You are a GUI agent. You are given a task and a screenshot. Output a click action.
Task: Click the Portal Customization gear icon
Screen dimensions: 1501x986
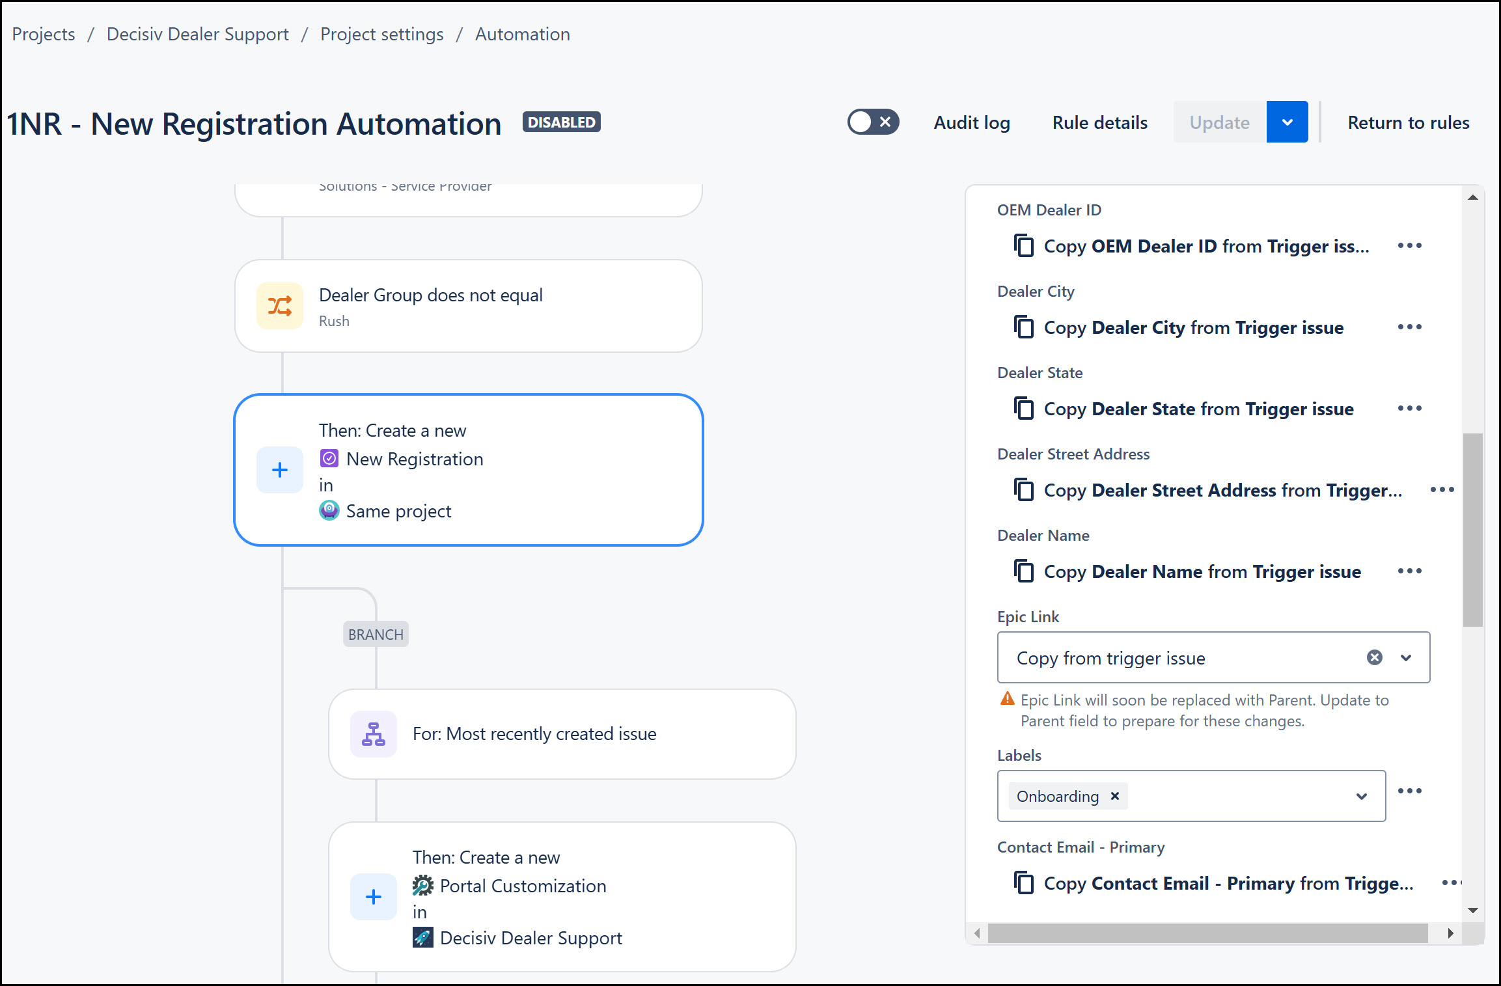click(423, 885)
